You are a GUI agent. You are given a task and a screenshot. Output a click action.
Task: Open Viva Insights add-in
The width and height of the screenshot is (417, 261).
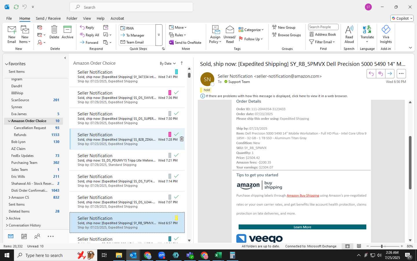pos(386,35)
